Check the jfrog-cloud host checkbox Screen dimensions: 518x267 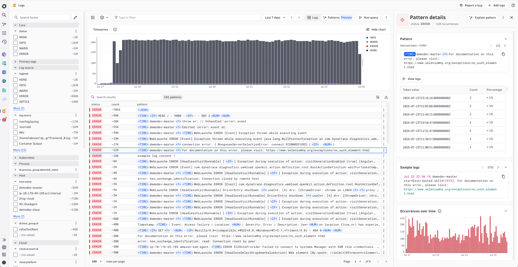[x=15, y=199]
